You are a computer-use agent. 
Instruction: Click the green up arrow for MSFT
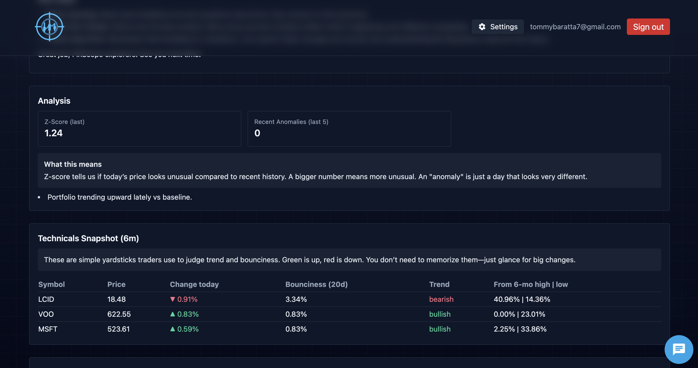pos(173,329)
